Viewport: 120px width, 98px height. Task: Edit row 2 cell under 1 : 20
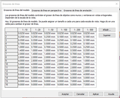37,37
